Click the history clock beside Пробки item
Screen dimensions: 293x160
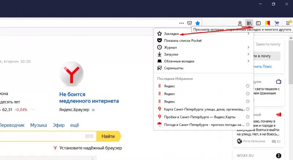[248, 117]
